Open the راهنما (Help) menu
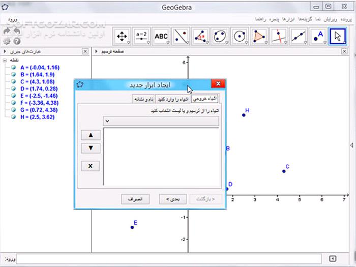Image resolution: width=356 pixels, height=267 pixels. coord(260,19)
